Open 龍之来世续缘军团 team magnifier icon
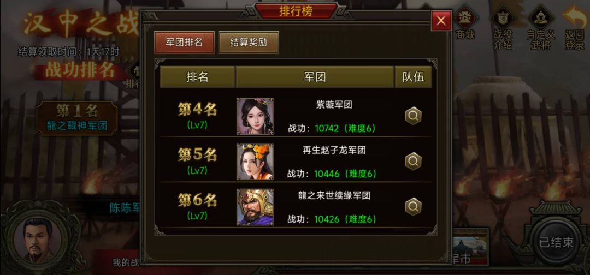The image size is (590, 275). (x=413, y=207)
